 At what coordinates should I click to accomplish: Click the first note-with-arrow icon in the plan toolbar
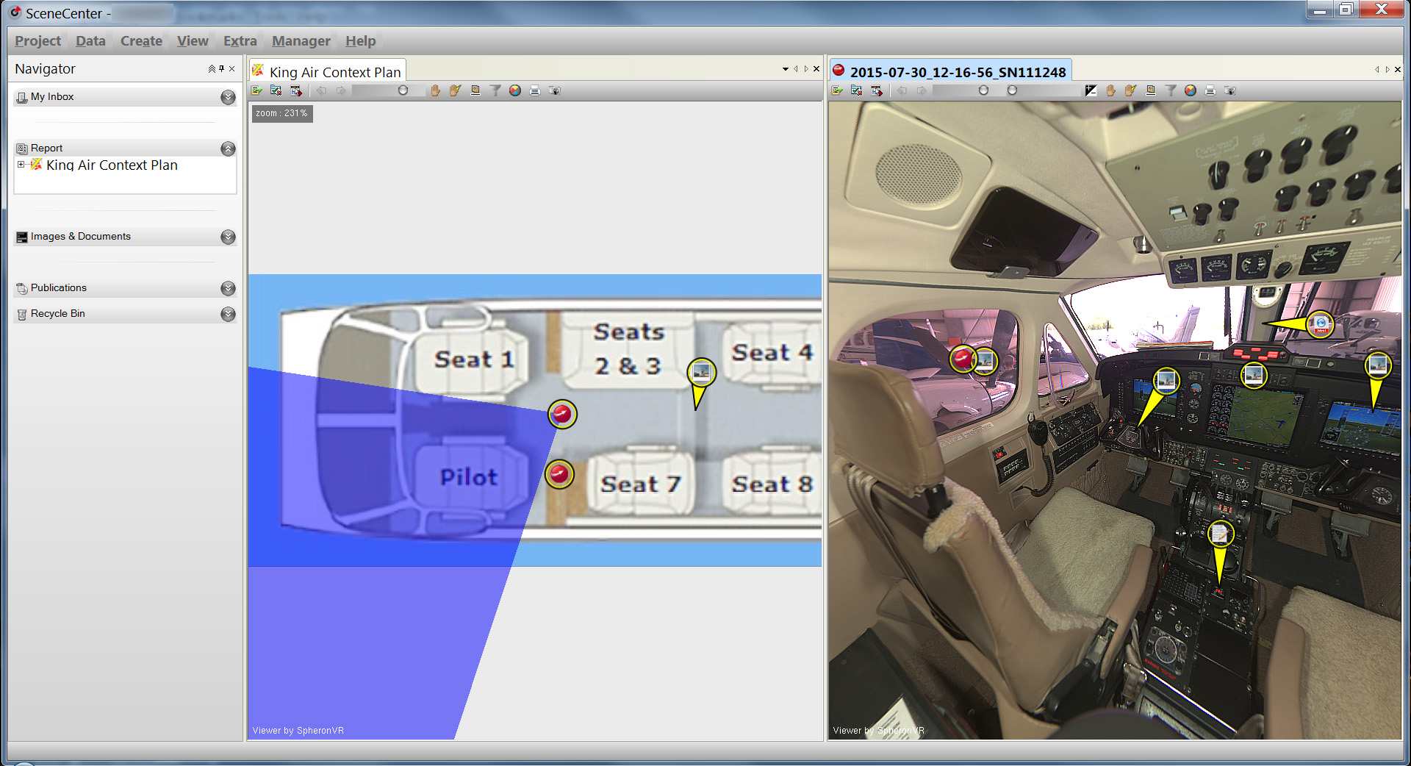click(256, 90)
